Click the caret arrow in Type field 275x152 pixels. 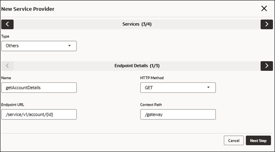pos(69,46)
